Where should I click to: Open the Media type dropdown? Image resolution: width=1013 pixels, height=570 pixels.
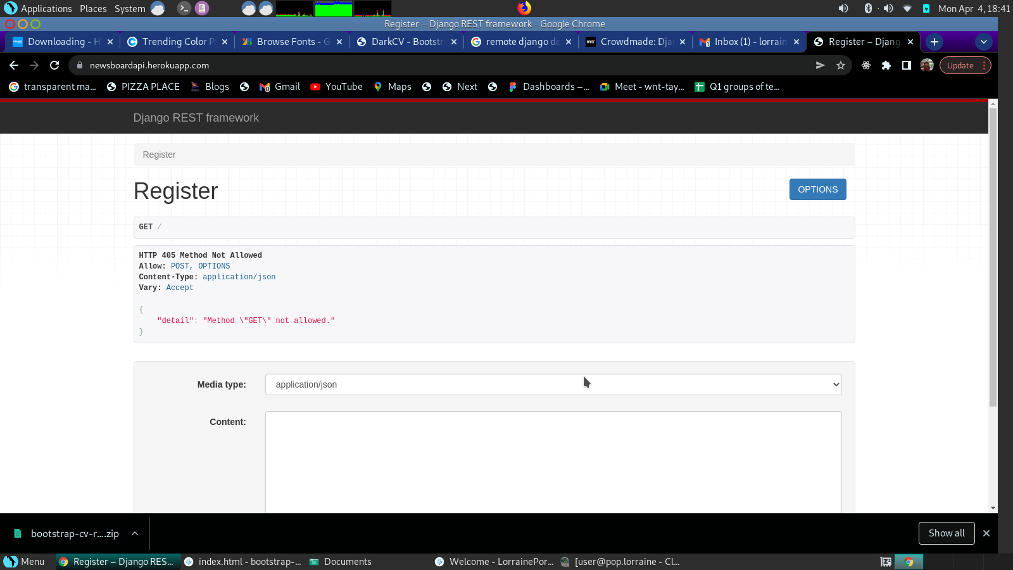pyautogui.click(x=553, y=384)
